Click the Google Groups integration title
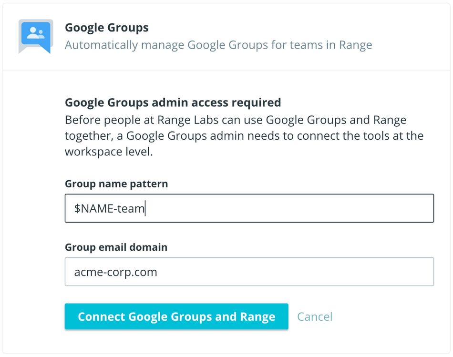453x357 pixels. (106, 28)
